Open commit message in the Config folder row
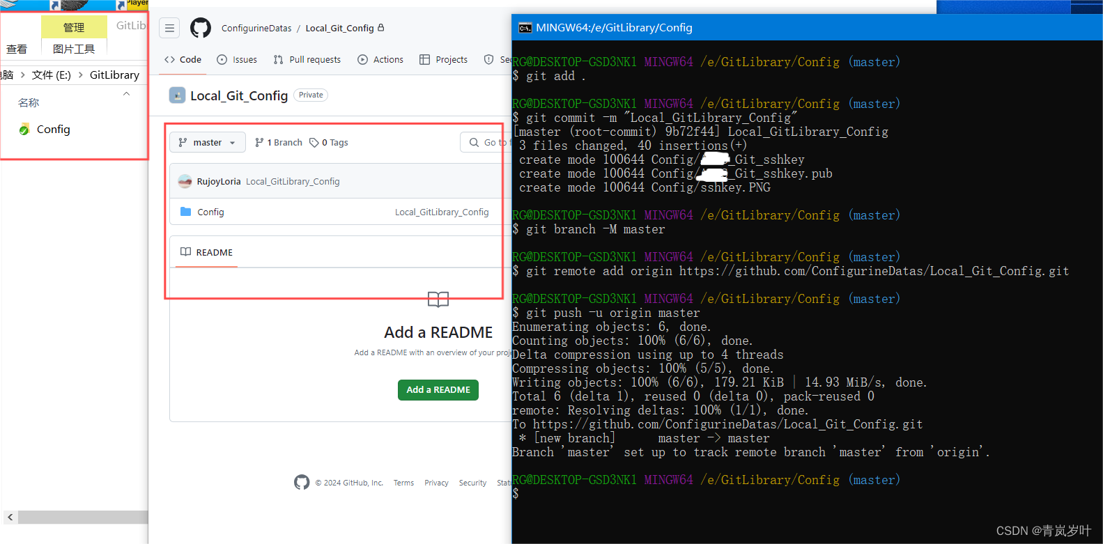Viewport: 1103px width, 544px height. [442, 212]
